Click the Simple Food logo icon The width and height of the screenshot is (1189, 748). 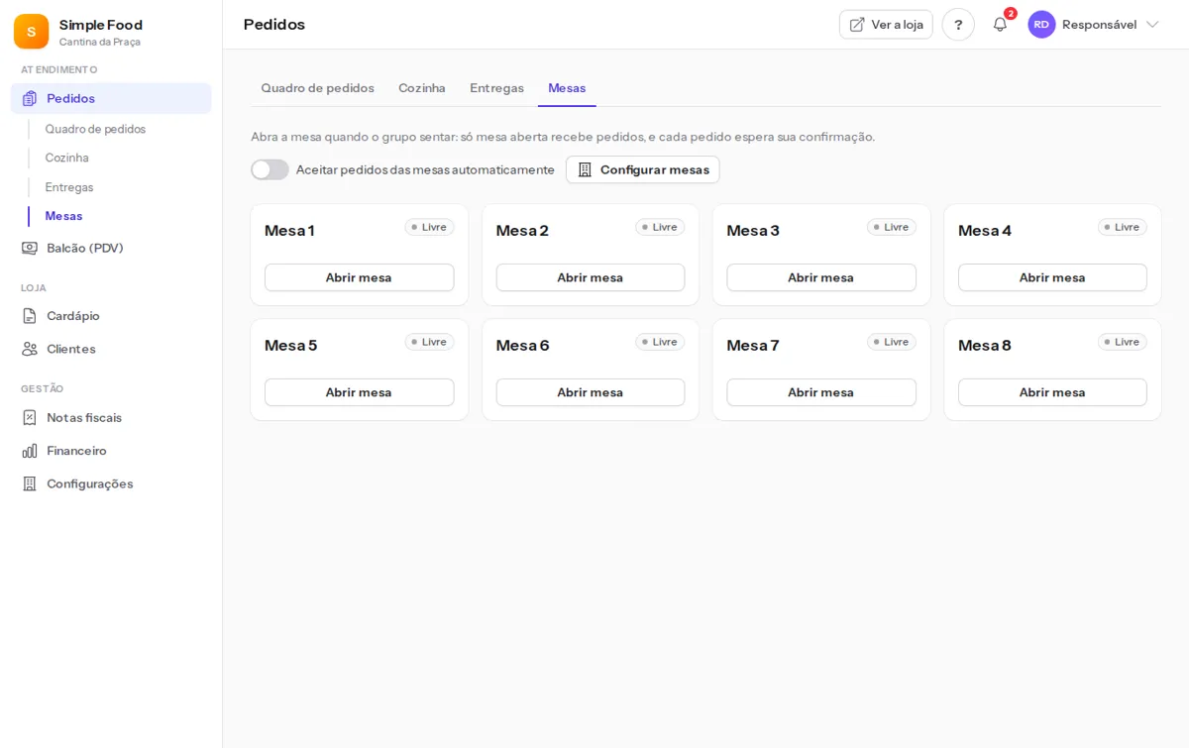coord(31,32)
